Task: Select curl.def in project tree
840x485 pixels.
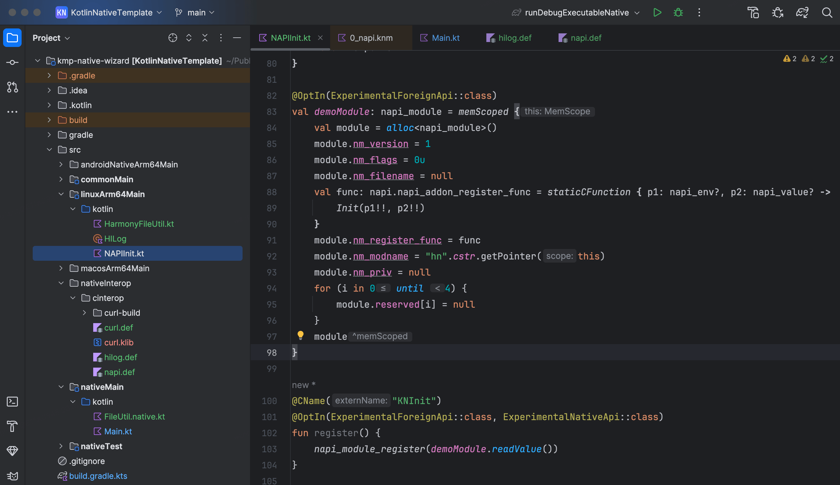Action: coord(119,327)
